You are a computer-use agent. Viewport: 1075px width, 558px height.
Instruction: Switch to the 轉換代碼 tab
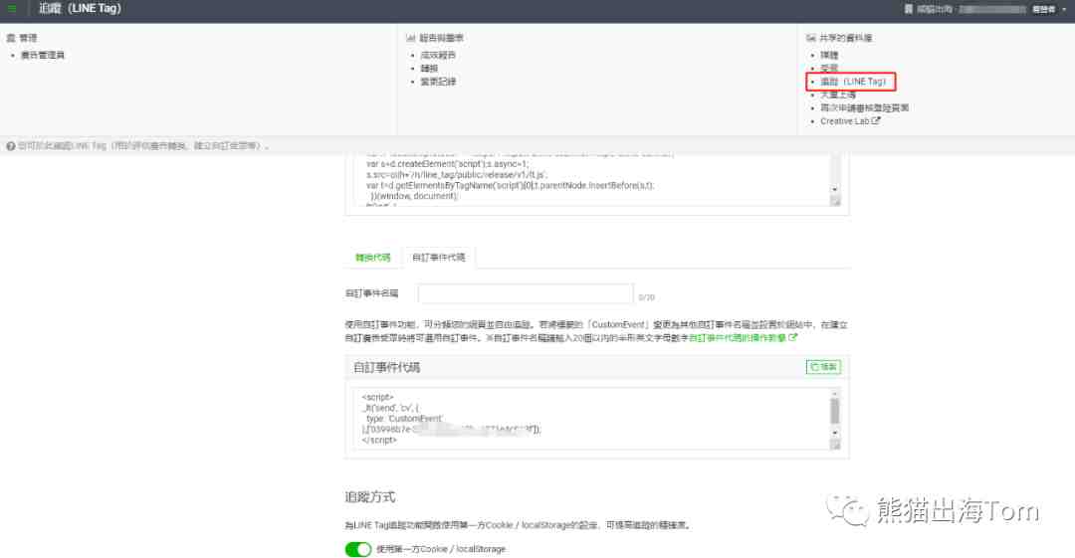point(373,258)
